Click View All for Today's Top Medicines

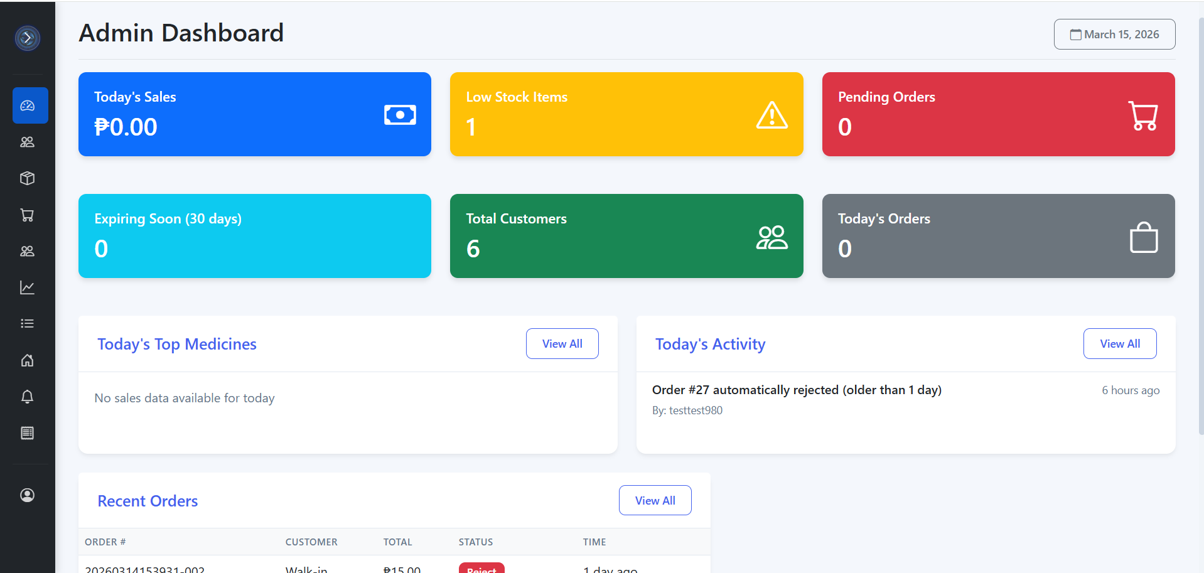coord(562,343)
